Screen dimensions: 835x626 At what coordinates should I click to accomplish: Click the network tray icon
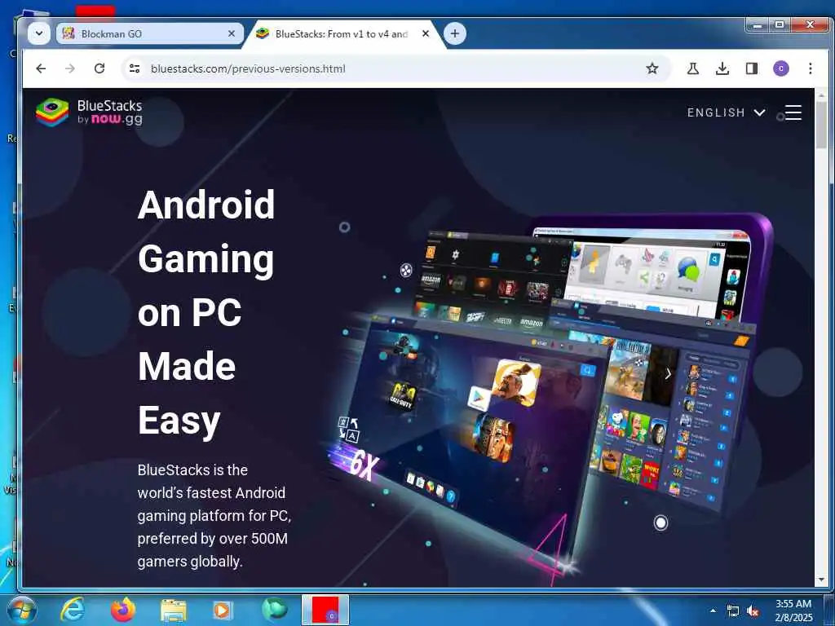pos(733,611)
